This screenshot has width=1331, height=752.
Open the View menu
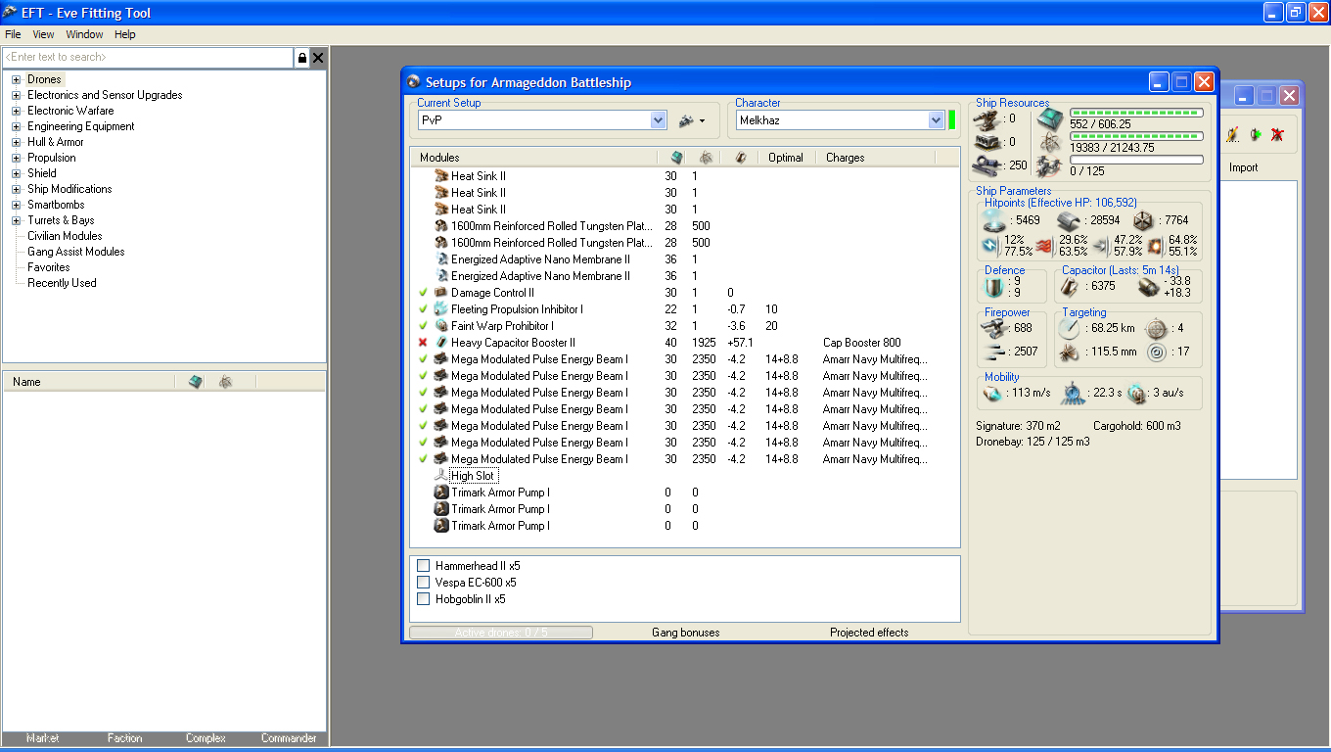tap(43, 34)
